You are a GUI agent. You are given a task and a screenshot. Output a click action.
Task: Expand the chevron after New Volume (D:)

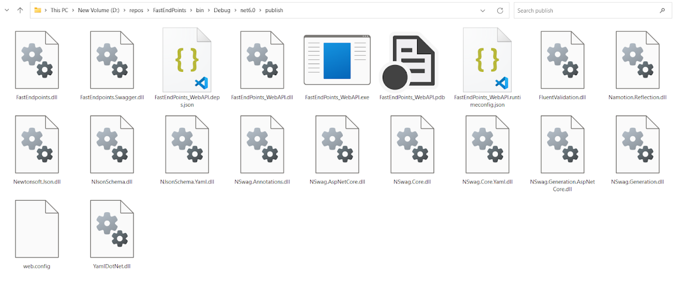pyautogui.click(x=124, y=11)
